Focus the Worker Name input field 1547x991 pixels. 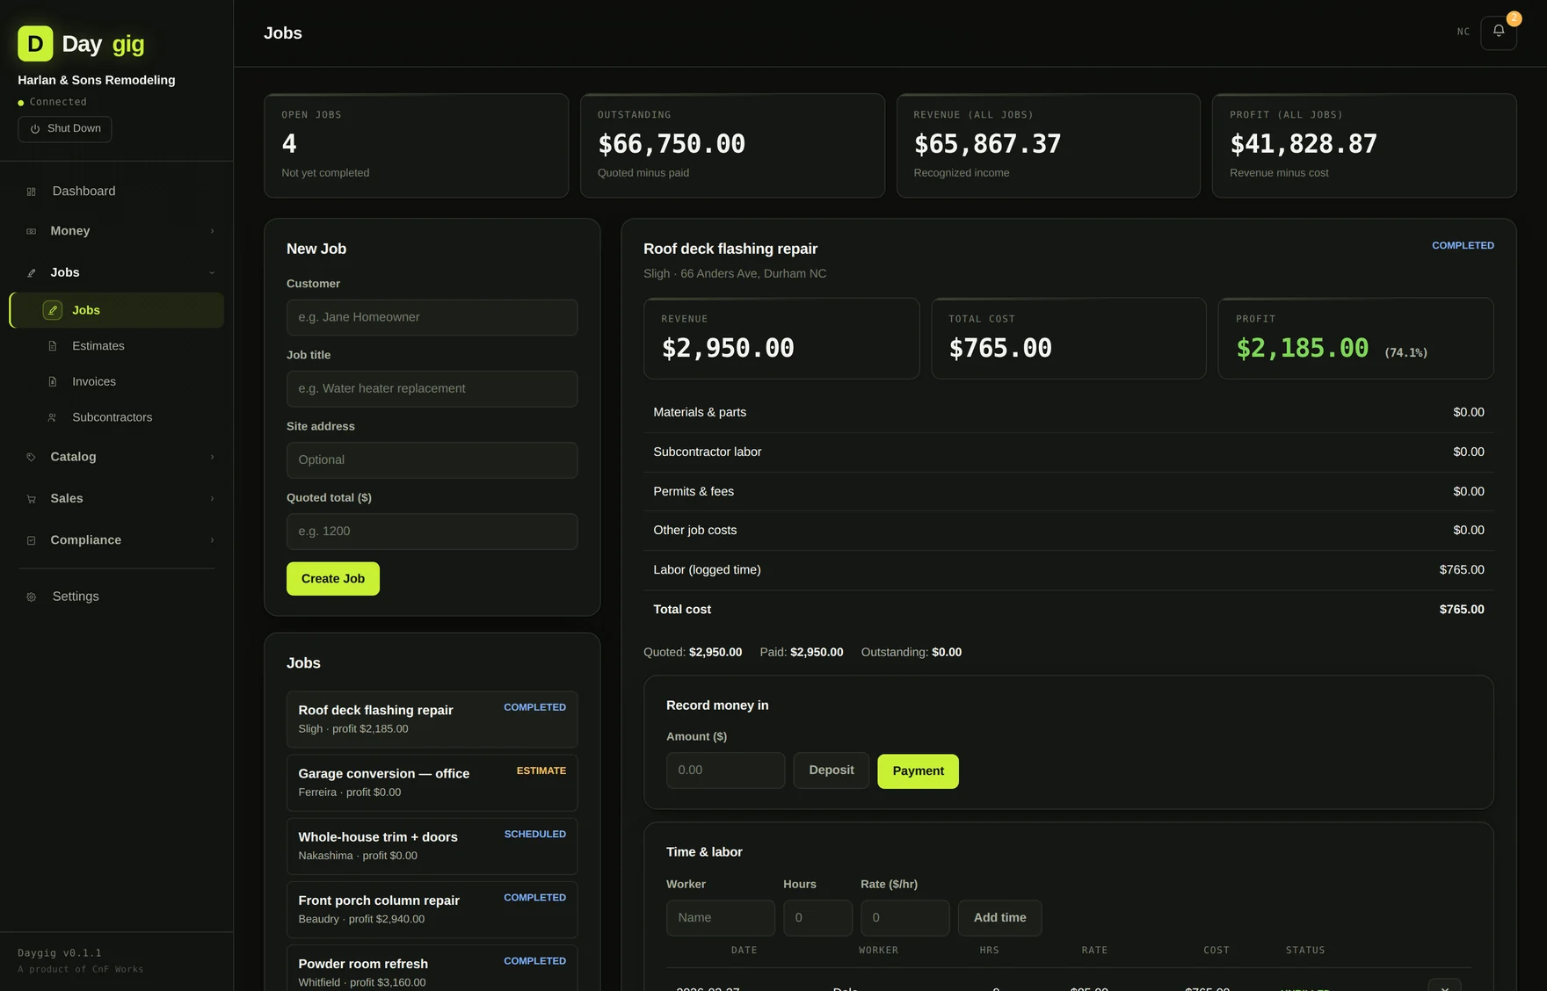click(x=721, y=918)
